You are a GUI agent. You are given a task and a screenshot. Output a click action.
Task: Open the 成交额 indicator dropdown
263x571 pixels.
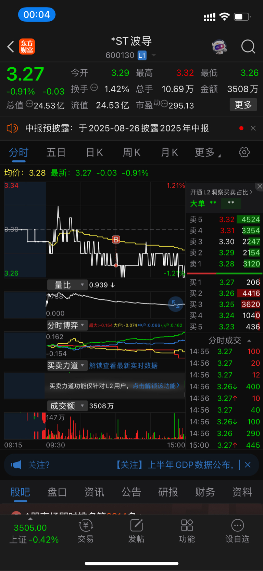67,406
